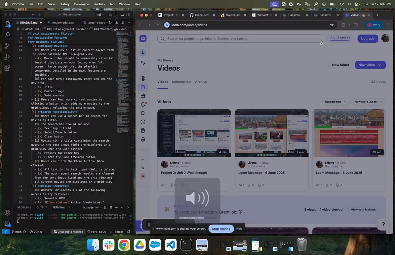Switch to the MovieModal.css editor tab

pyautogui.click(x=63, y=23)
